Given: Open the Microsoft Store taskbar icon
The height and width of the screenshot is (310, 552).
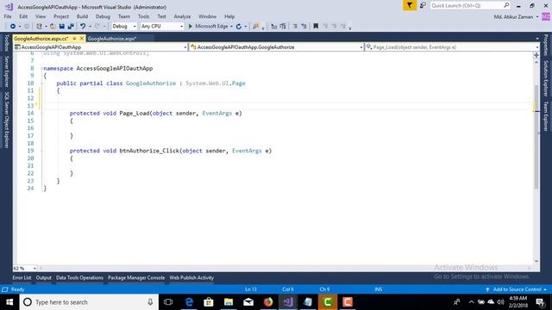Looking at the screenshot, I should point(209,302).
